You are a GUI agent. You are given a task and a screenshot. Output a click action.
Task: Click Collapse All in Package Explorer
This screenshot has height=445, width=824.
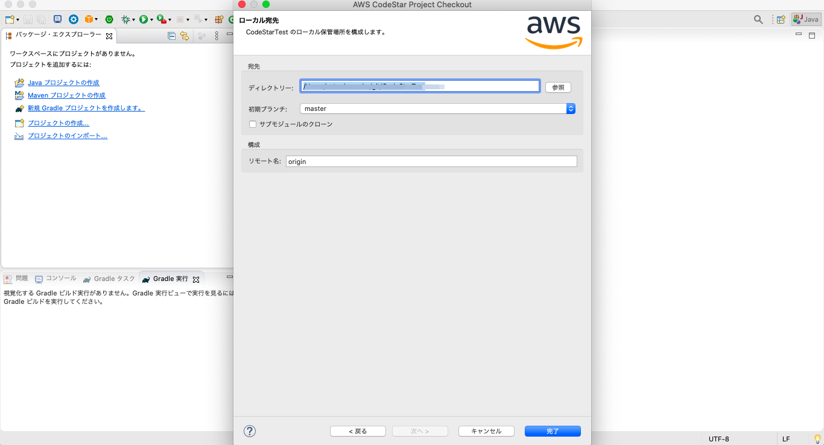(171, 36)
